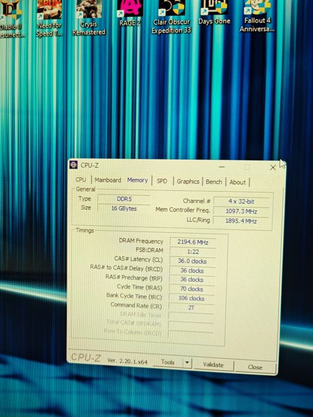Launch the Days Gone desktop shortcut
The height and width of the screenshot is (417, 313).
pos(214,13)
